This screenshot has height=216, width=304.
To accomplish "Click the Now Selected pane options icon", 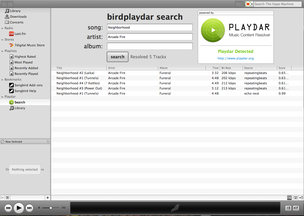I will coord(48,142).
